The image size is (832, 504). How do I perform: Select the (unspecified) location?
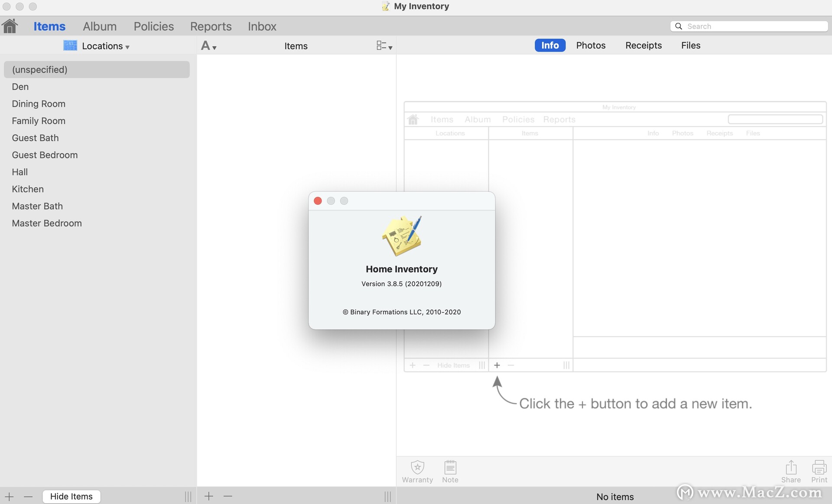click(97, 69)
